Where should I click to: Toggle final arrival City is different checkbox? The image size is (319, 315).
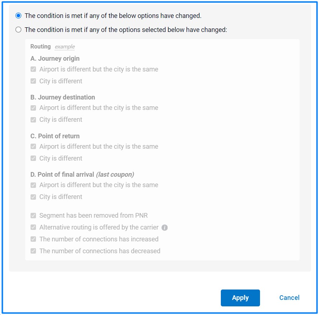coord(33,197)
